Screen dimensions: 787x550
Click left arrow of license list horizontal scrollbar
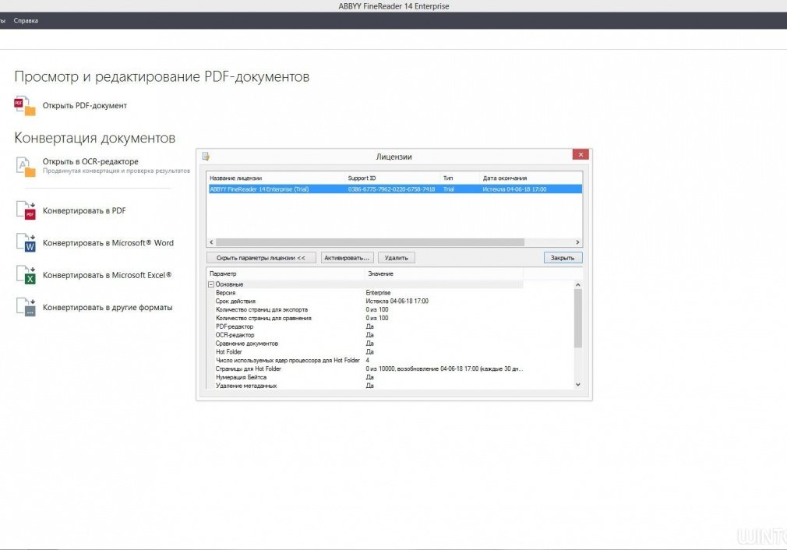(211, 242)
